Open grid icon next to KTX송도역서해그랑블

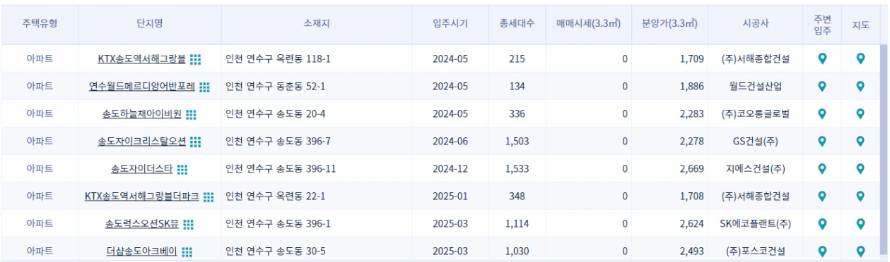click(197, 59)
